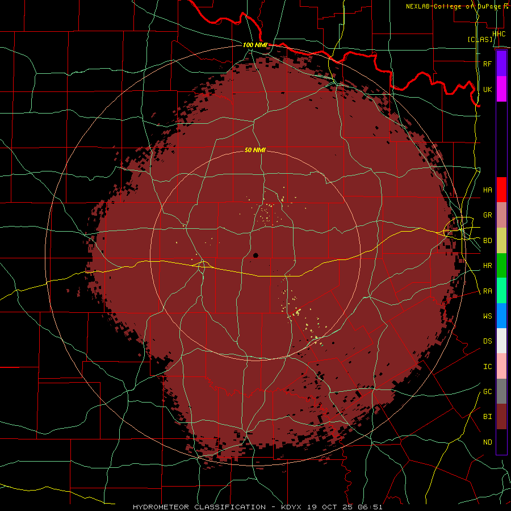This screenshot has width=511, height=511.
Task: Click the WS blue legend swatch
Action: (x=501, y=316)
